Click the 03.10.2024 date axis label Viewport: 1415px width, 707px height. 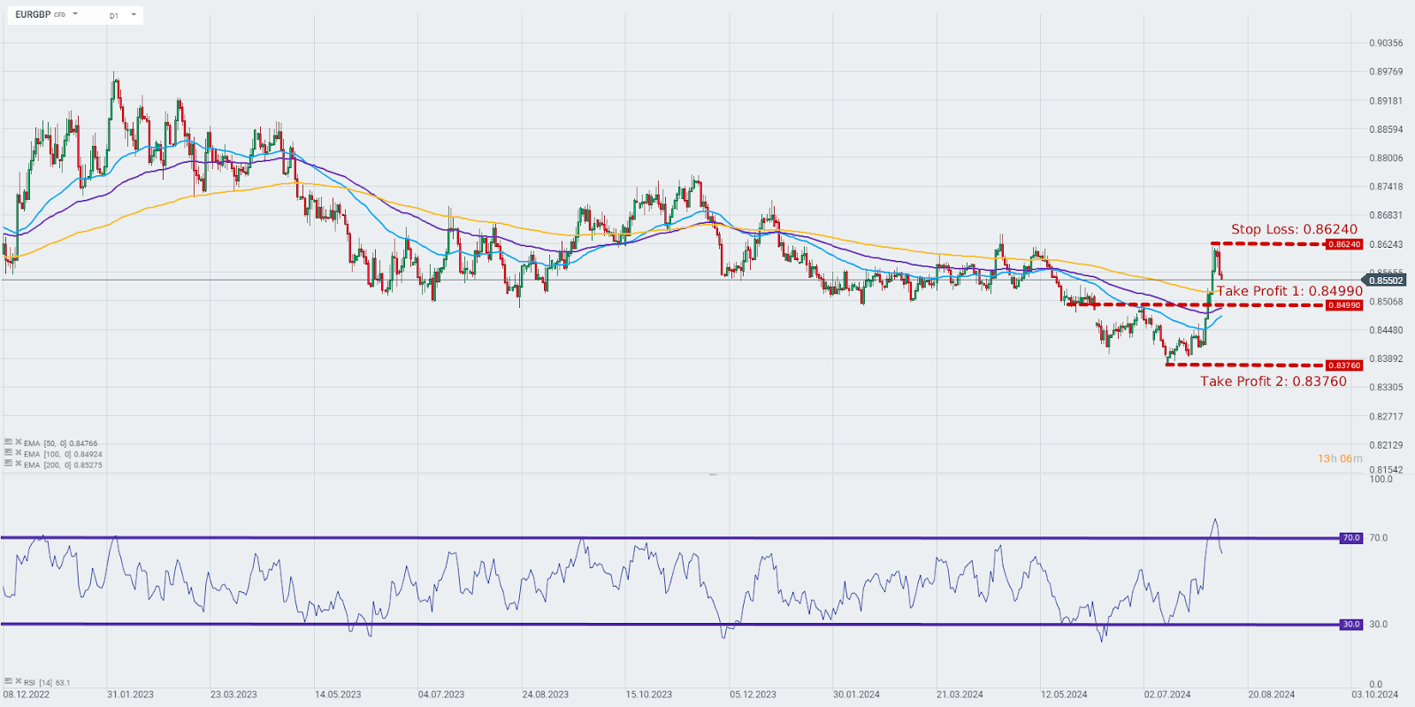1374,695
